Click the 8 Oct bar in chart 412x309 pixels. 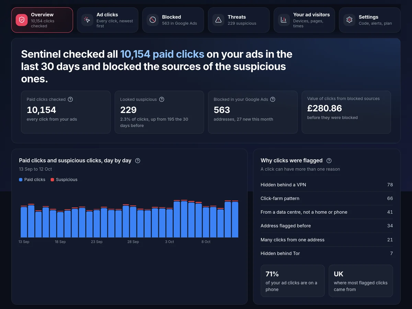[x=206, y=222]
